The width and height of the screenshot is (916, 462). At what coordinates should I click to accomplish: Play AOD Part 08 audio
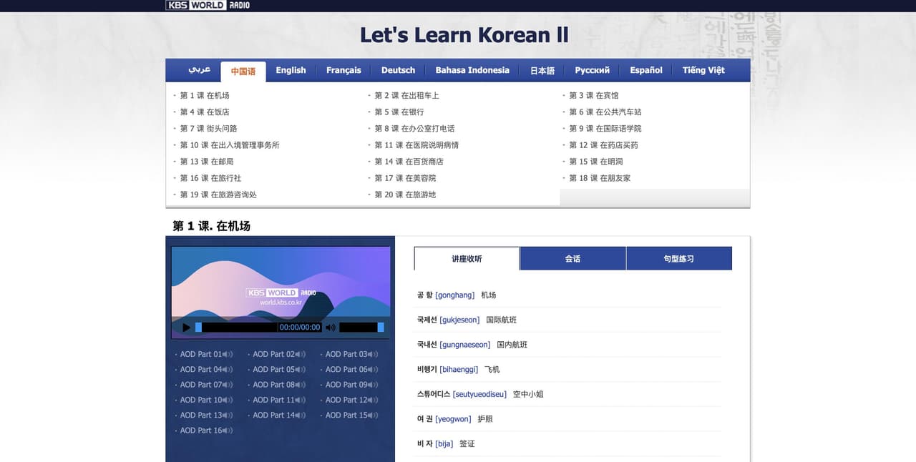(278, 385)
